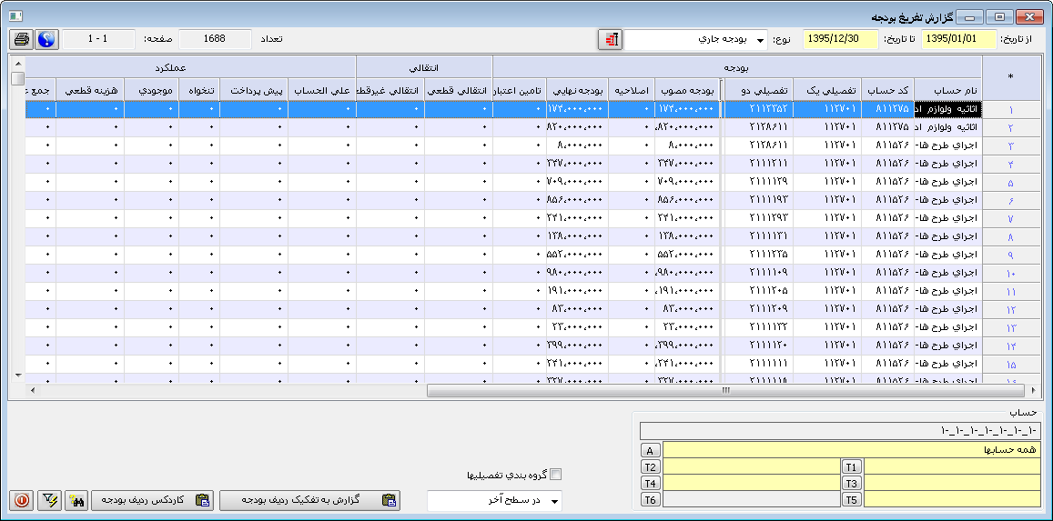Click the start date field 1395/01/01
This screenshot has width=1053, height=521.
959,40
